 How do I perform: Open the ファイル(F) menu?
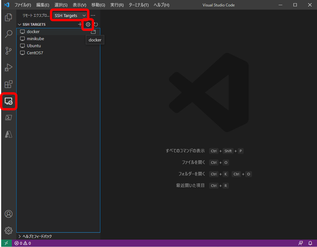tap(22, 5)
